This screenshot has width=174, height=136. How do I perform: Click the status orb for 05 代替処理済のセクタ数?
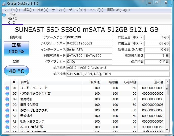coord(7,94)
